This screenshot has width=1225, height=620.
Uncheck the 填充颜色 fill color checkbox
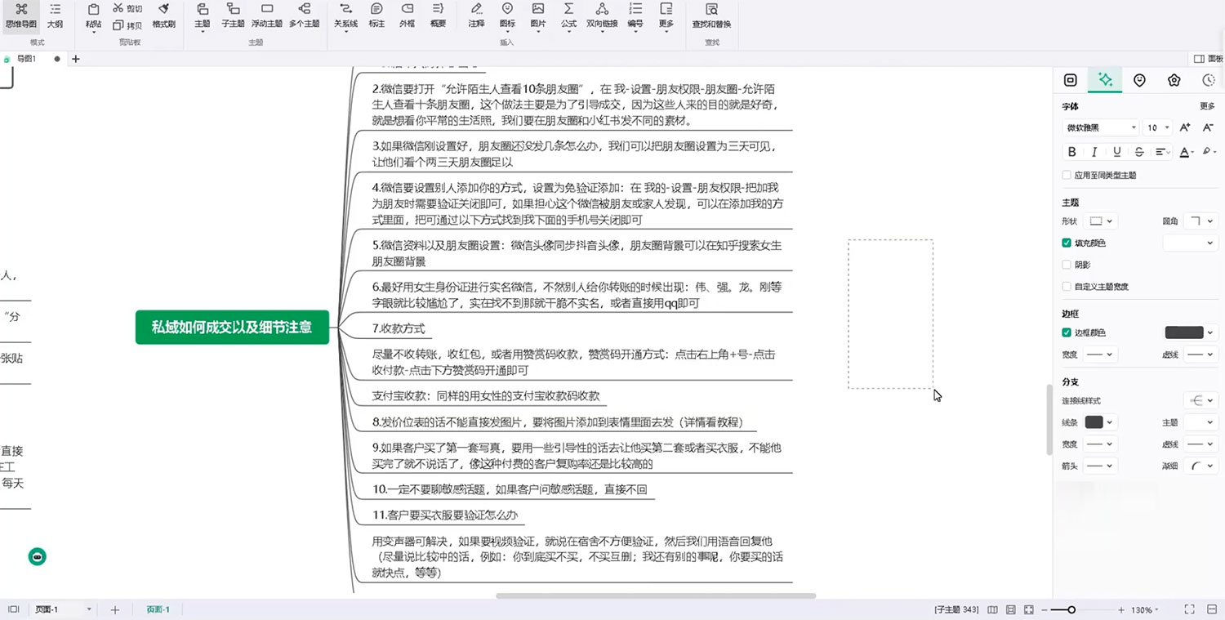click(1067, 243)
